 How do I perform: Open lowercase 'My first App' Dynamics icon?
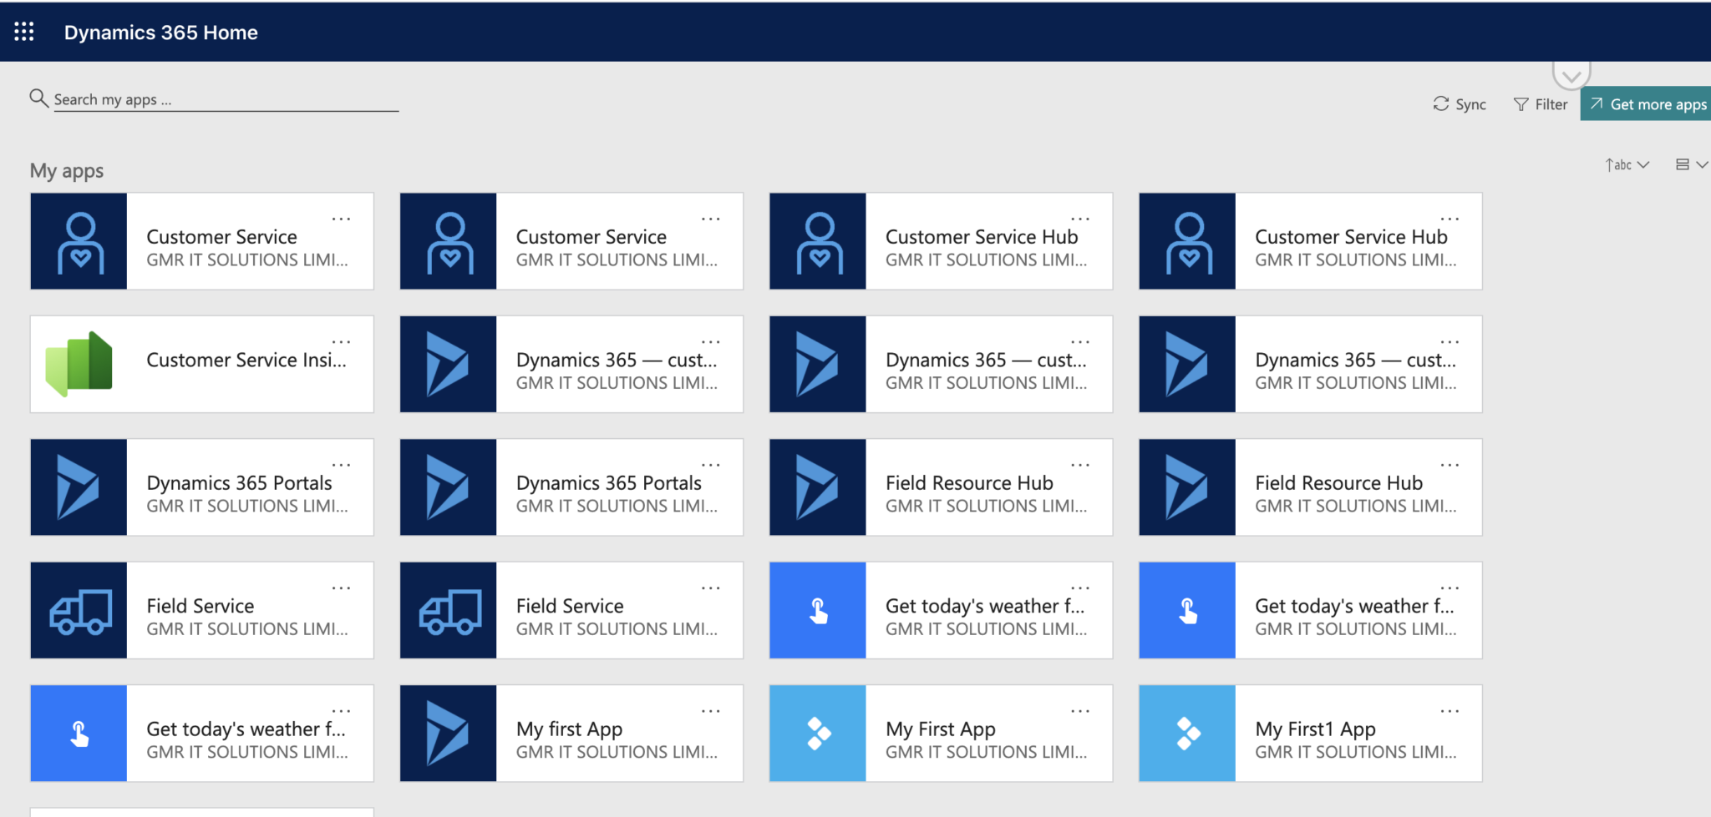[448, 734]
